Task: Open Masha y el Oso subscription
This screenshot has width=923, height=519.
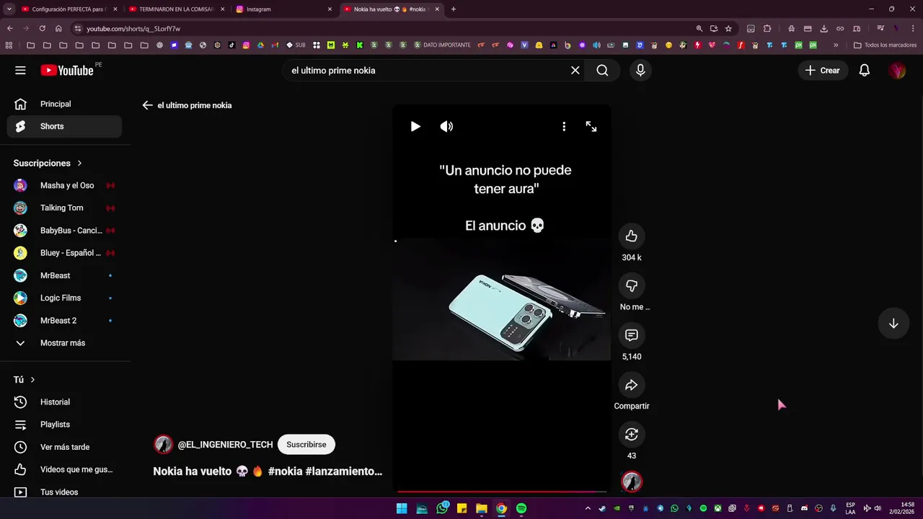Action: (64, 185)
